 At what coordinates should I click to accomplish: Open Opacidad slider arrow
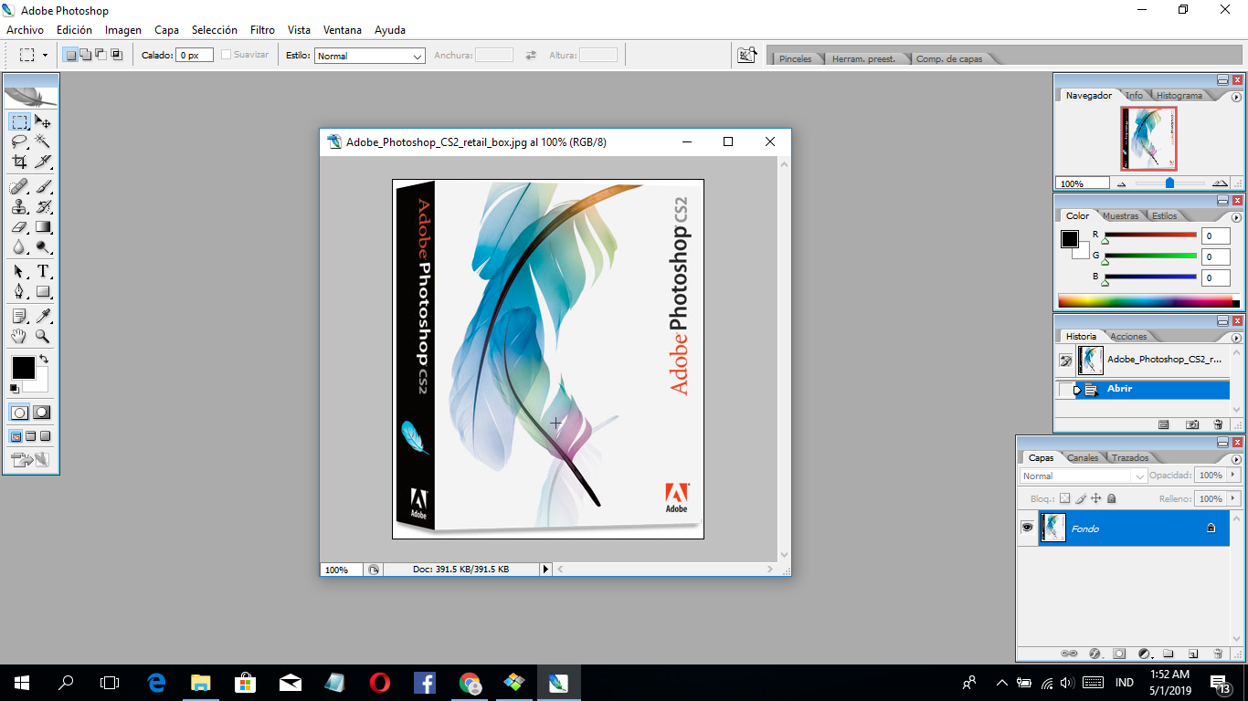(1233, 475)
